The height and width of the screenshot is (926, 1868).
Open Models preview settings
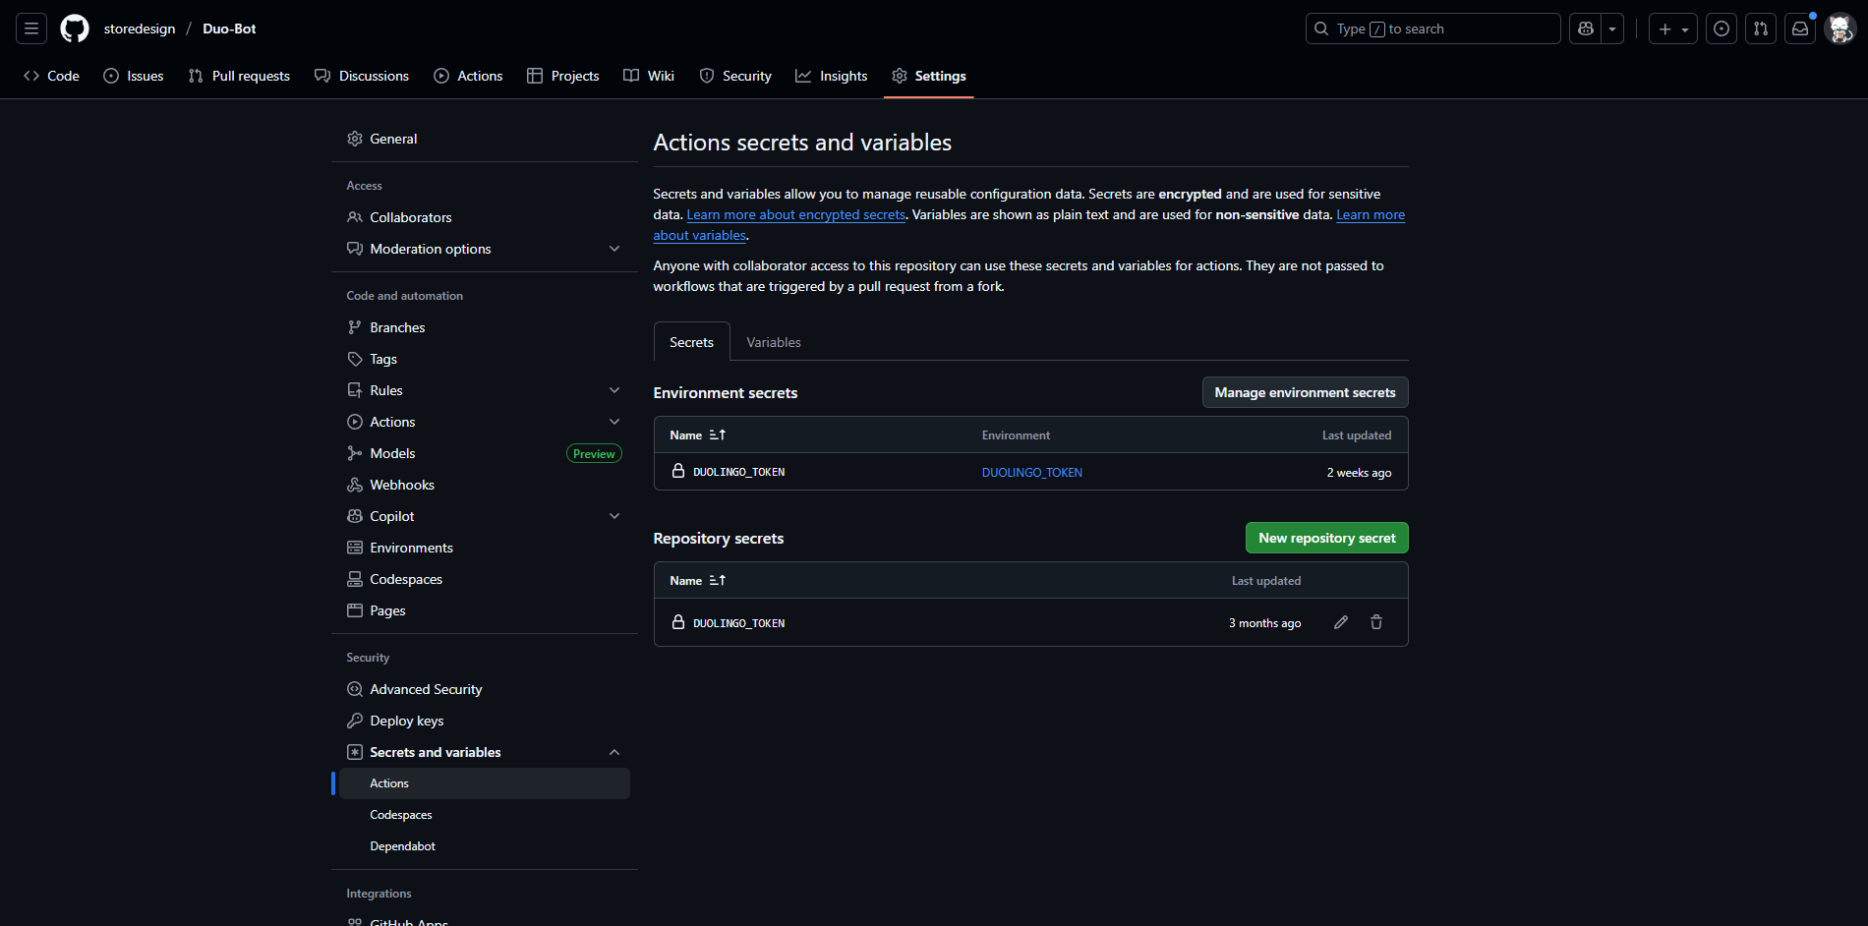click(485, 453)
